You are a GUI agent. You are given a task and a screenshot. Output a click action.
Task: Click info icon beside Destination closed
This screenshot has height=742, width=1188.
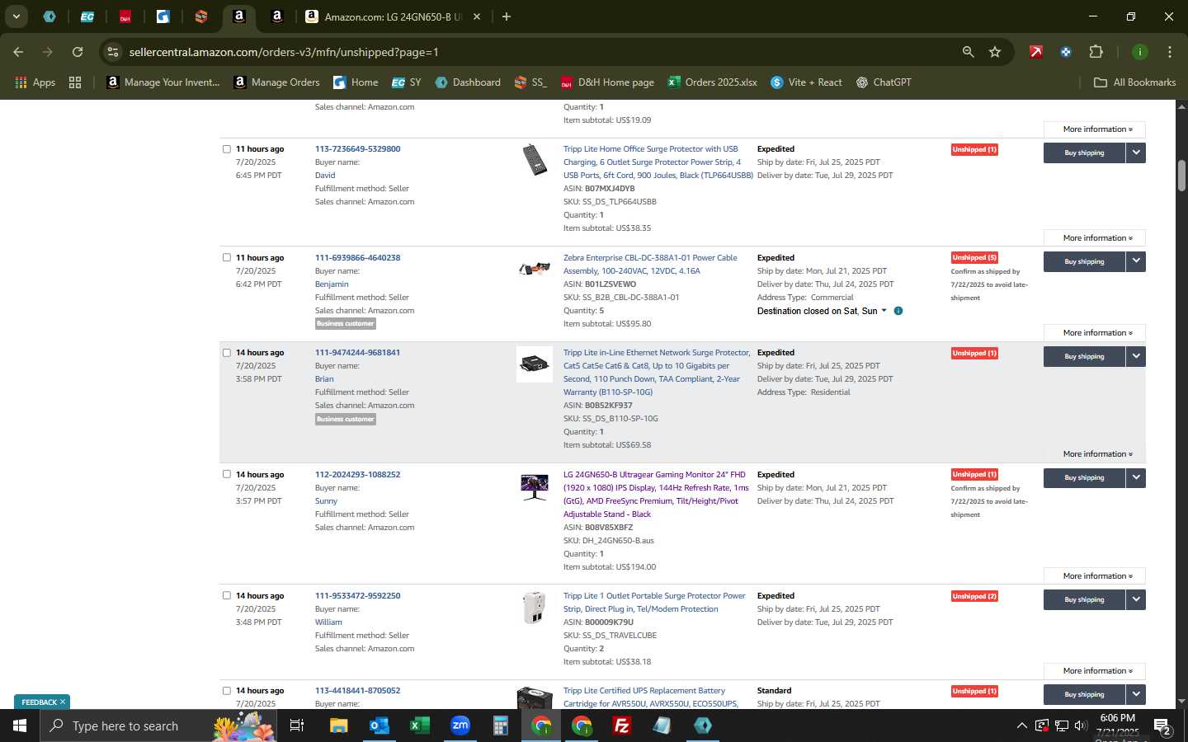(898, 311)
